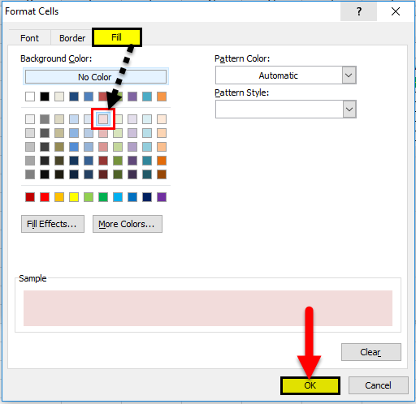This screenshot has height=404, width=416.
Task: Choose the purple swatch in standard colors
Action: [x=162, y=197]
